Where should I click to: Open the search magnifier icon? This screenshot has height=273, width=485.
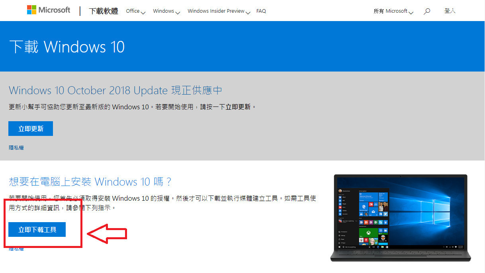pos(427,11)
